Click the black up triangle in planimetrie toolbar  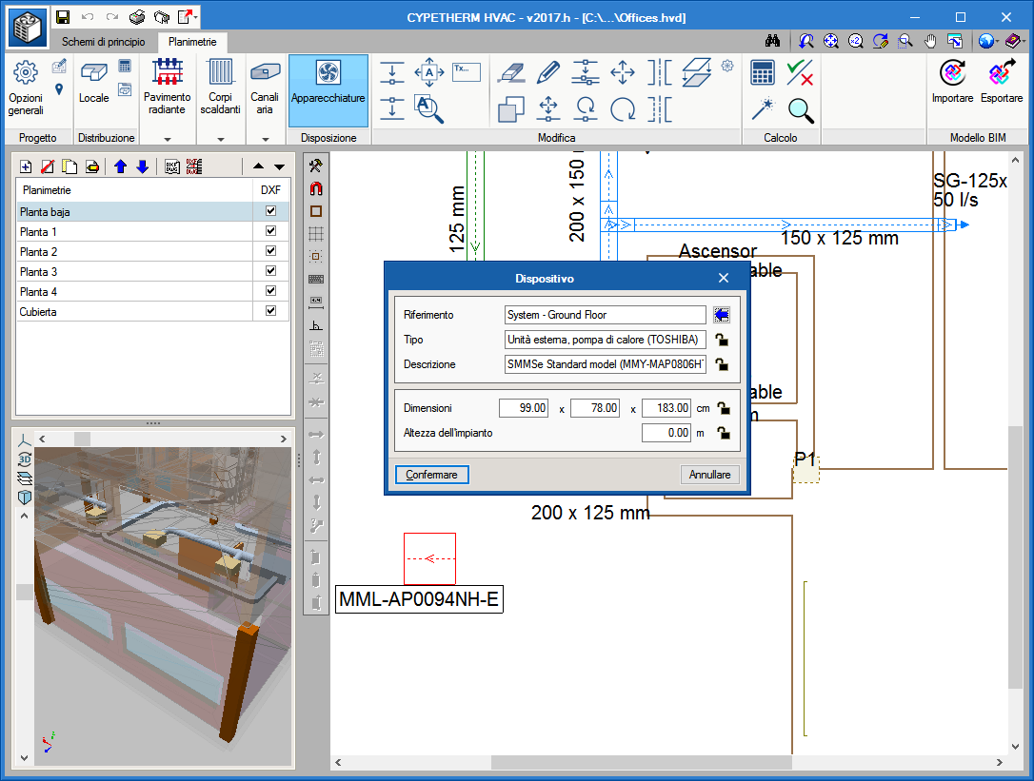(x=259, y=166)
